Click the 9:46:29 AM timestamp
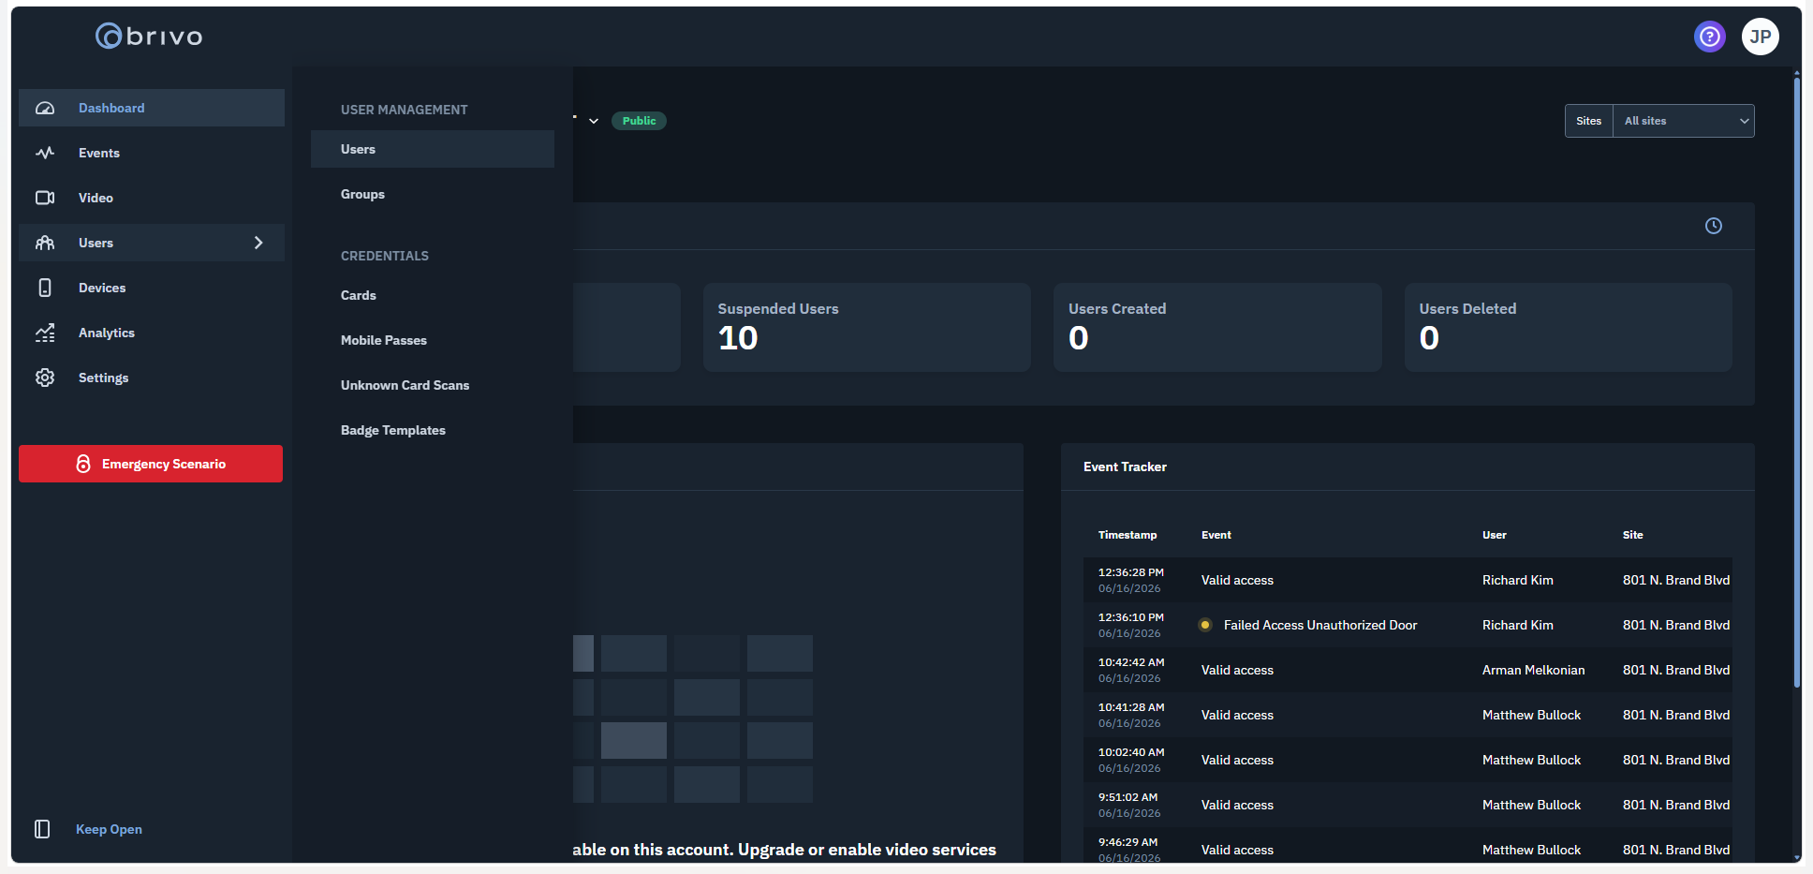The image size is (1813, 874). point(1128,842)
